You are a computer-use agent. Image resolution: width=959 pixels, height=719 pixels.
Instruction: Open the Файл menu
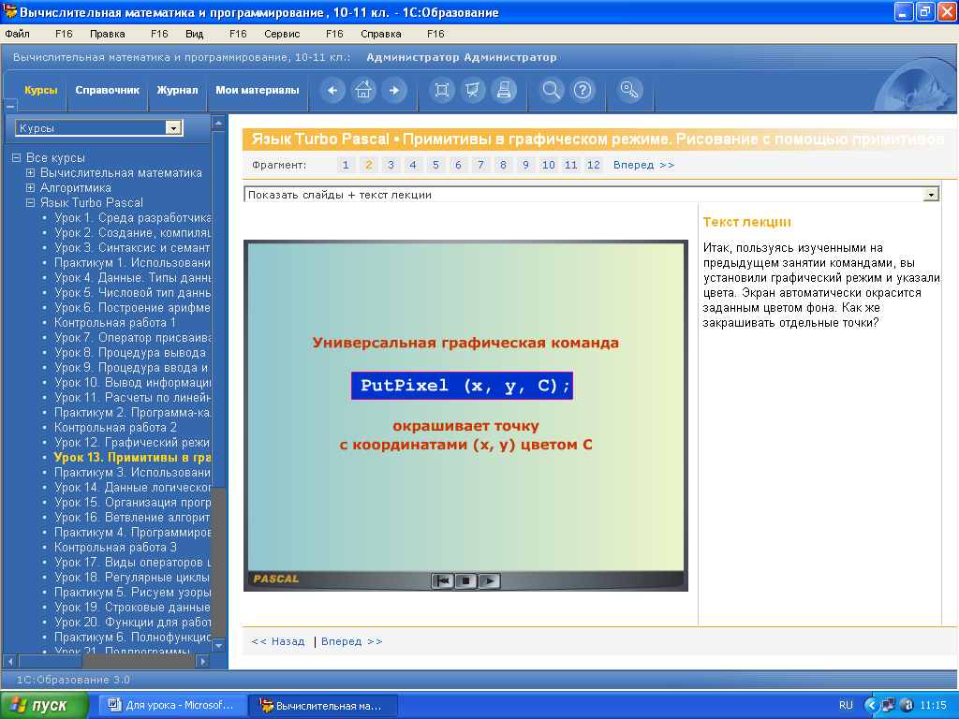point(17,34)
